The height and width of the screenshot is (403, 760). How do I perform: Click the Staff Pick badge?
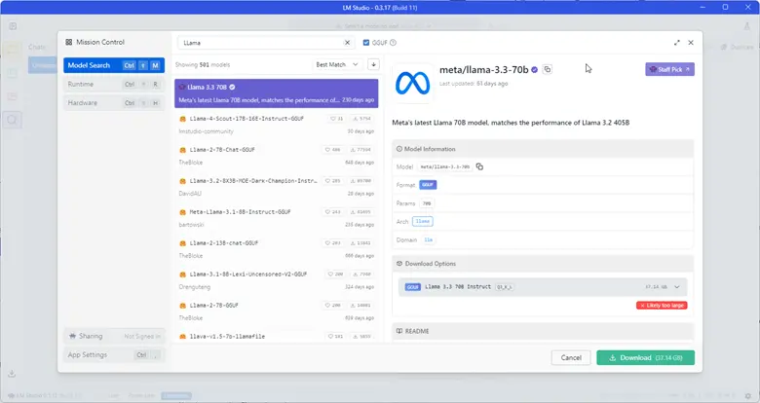click(x=669, y=69)
